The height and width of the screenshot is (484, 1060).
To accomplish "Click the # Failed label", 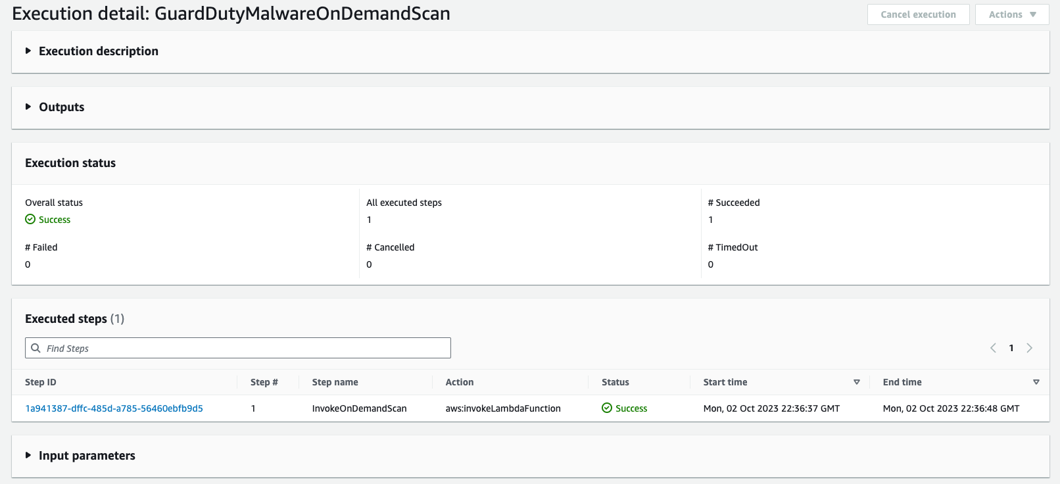I will click(x=41, y=247).
